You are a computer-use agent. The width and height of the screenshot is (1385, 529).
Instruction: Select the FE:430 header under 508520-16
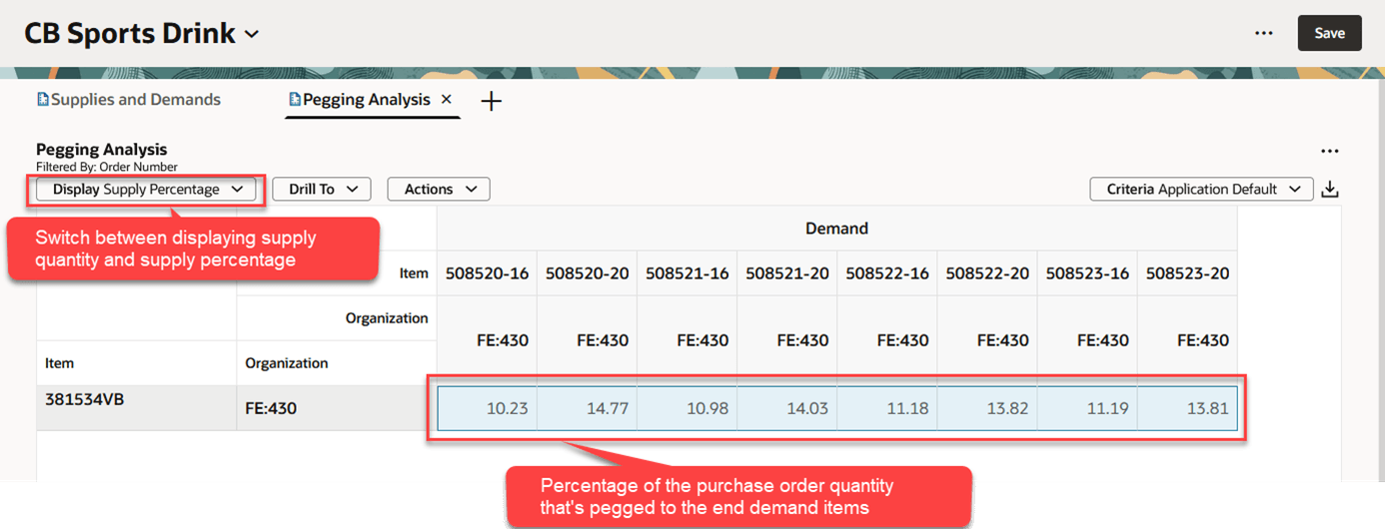point(487,340)
